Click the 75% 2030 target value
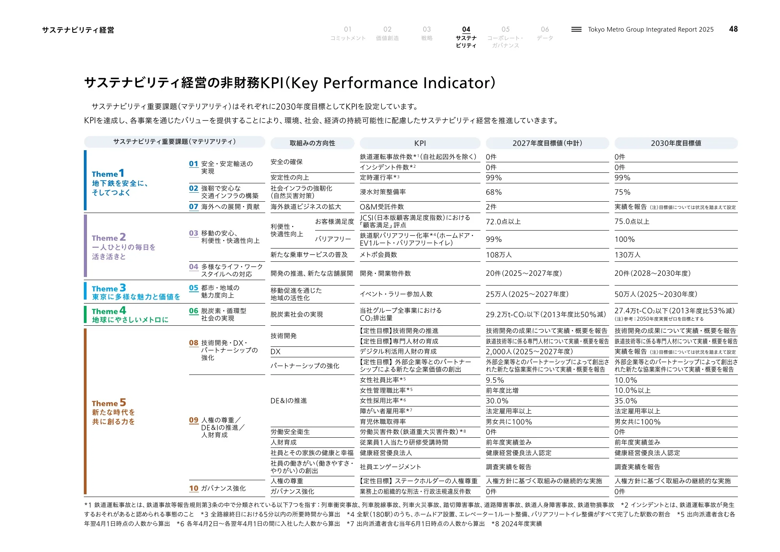The width and height of the screenshot is (780, 552). pyautogui.click(x=622, y=192)
